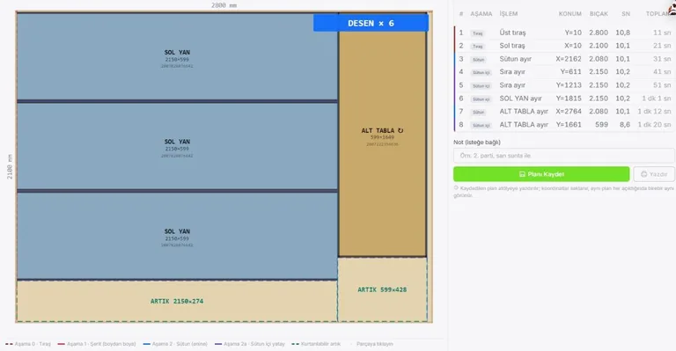The width and height of the screenshot is (676, 351).
Task: Click the rotation icon next to ALT TABLA
Action: (x=400, y=130)
